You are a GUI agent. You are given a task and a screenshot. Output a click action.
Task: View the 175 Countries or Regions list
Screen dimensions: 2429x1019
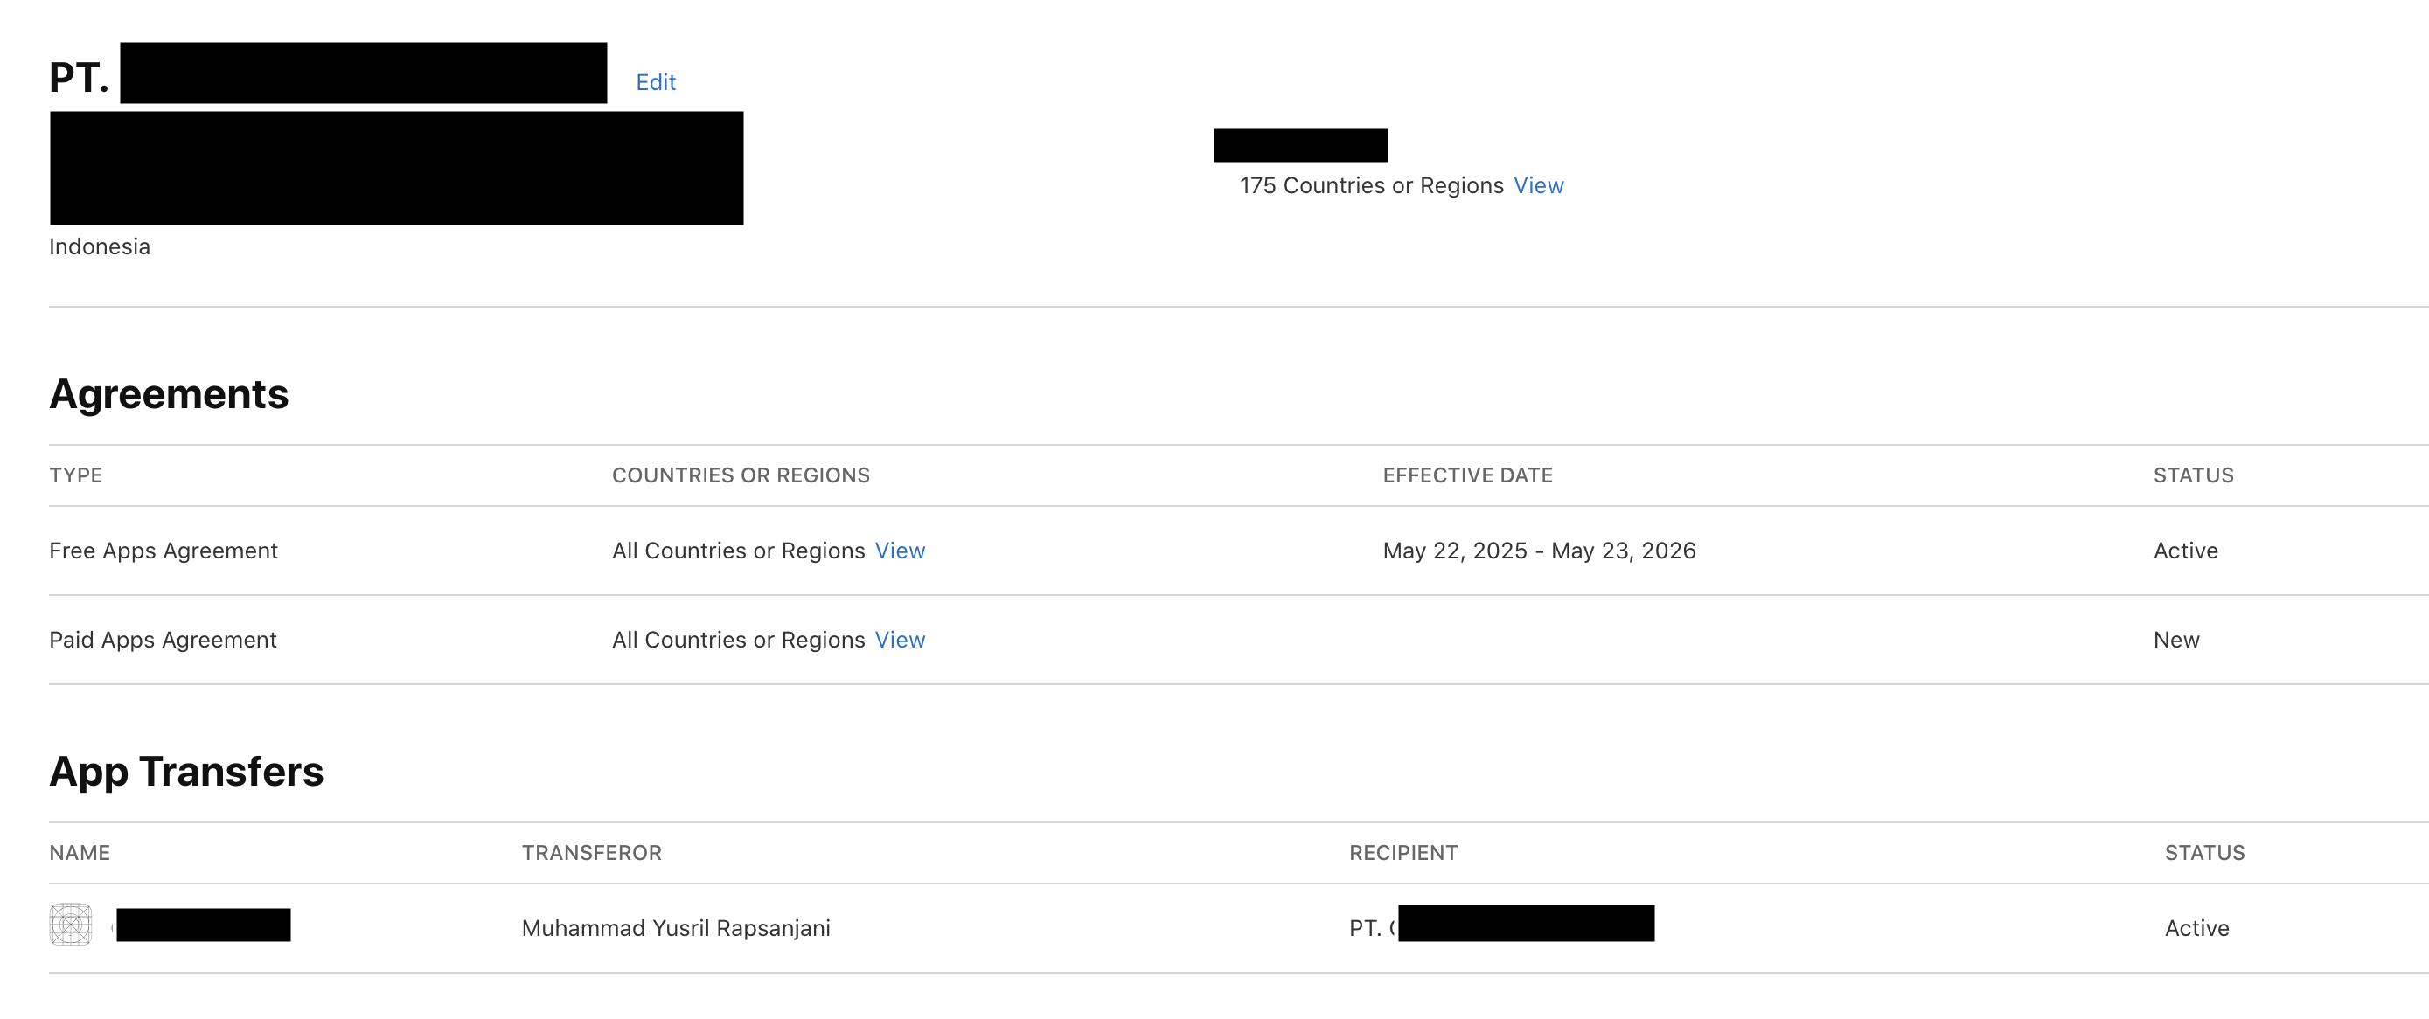click(1538, 185)
